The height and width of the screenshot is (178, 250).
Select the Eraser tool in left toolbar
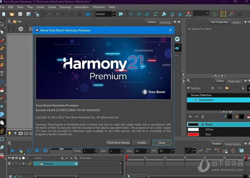click(x=2, y=65)
